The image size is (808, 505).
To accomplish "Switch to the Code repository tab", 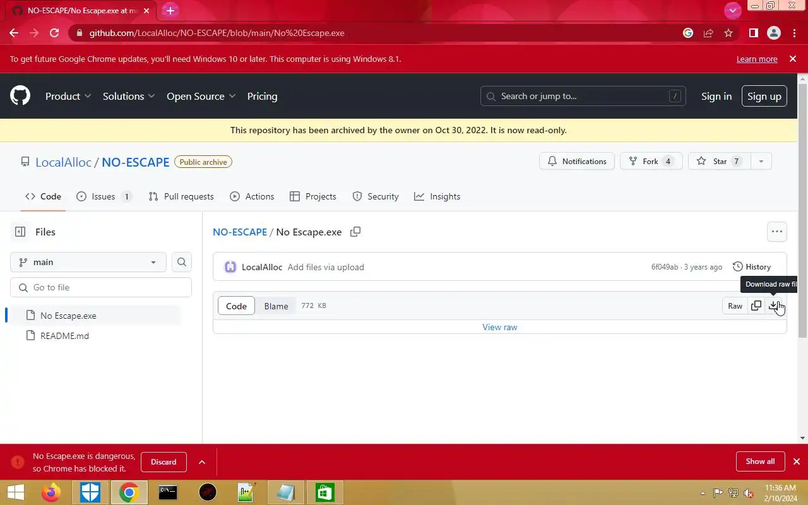I will [44, 196].
